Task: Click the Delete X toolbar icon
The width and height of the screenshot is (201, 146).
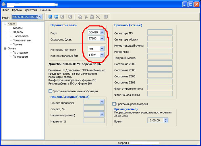Action: pyautogui.click(x=98, y=17)
